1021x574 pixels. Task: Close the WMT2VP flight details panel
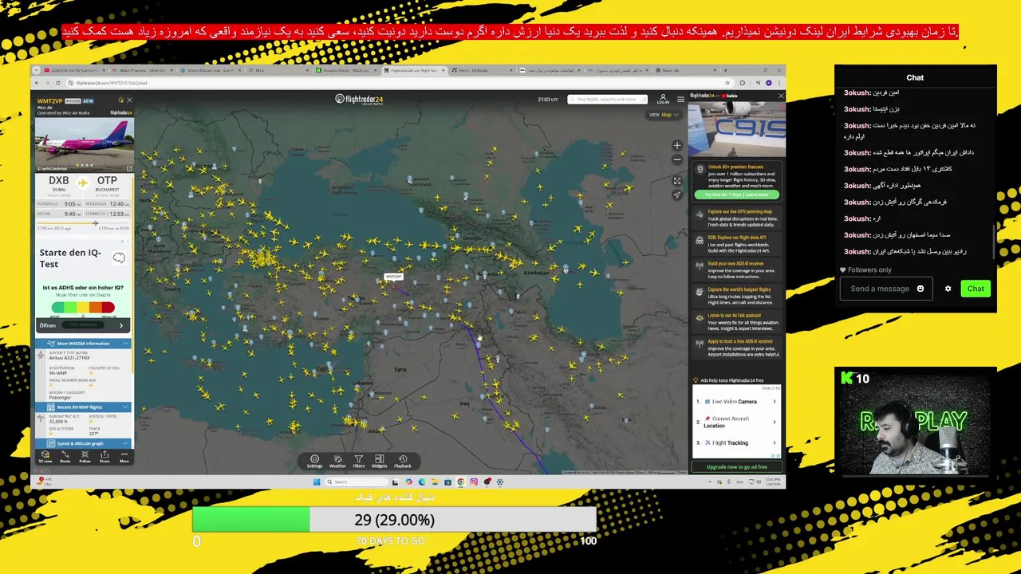(x=129, y=100)
